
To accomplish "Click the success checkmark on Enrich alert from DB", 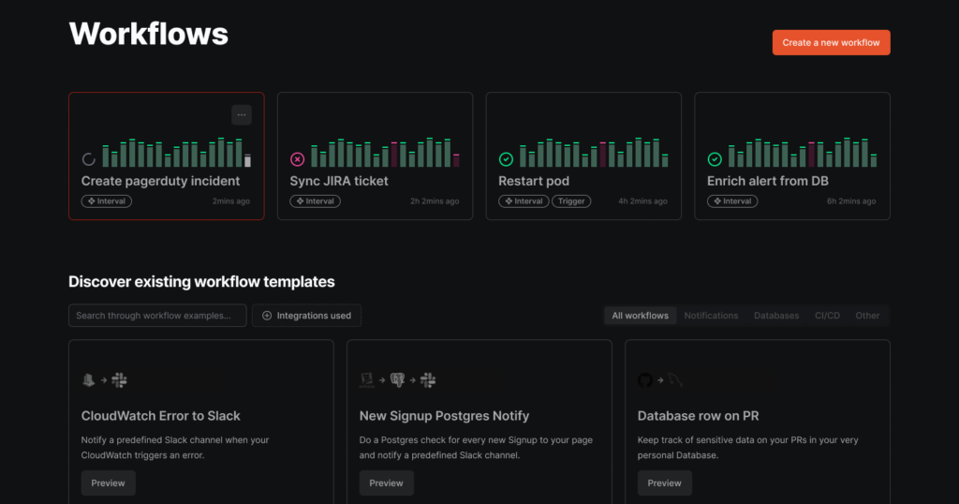I will pos(715,159).
